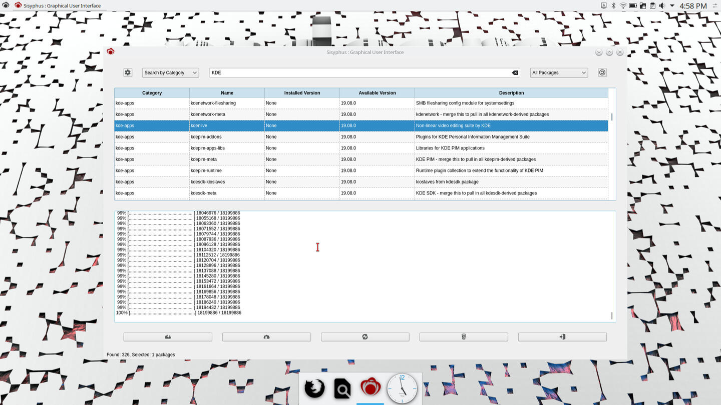
Task: Select the kdepim-runtime package row
Action: click(x=361, y=170)
